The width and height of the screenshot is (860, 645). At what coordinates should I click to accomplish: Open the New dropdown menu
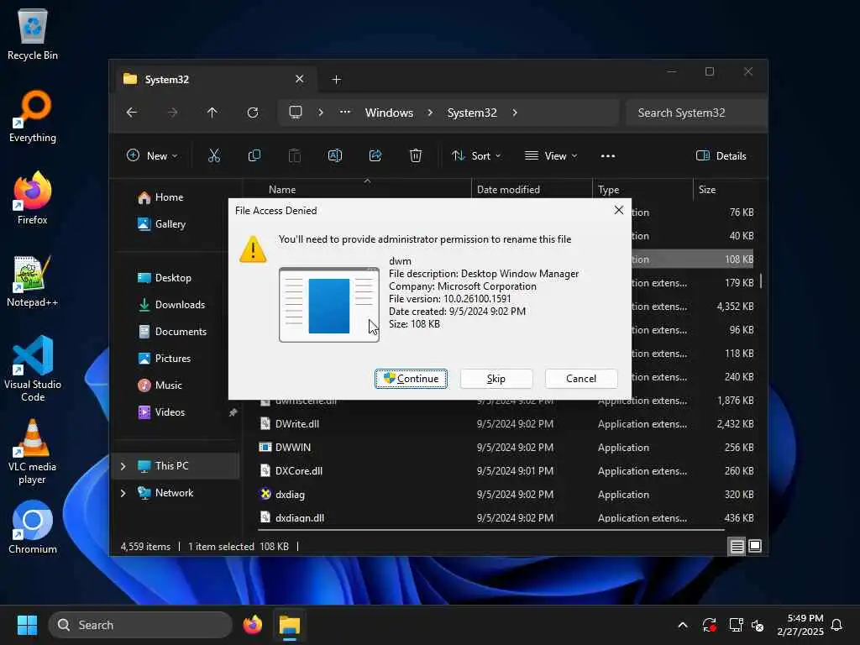pyautogui.click(x=152, y=155)
